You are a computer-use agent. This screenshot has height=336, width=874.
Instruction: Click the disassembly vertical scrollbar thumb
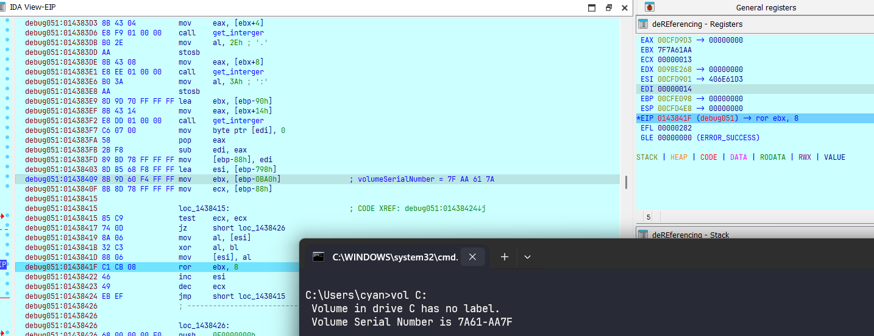(x=625, y=181)
